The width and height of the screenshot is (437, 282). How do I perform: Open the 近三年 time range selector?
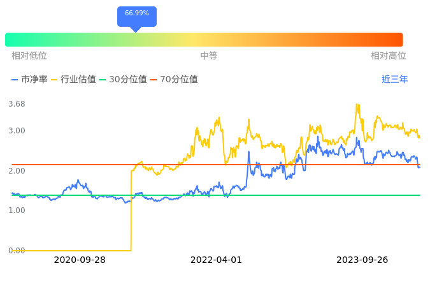394,80
